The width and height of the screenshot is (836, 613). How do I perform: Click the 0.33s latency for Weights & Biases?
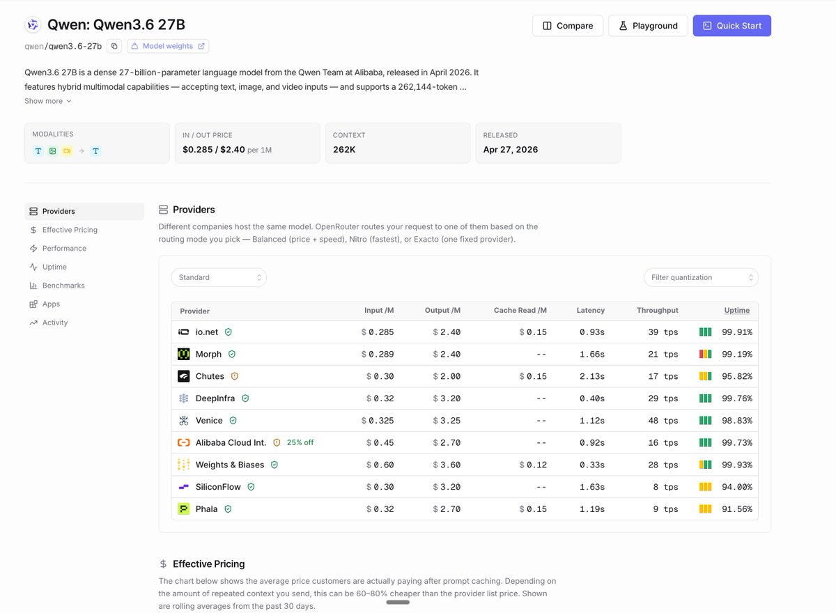coord(592,465)
